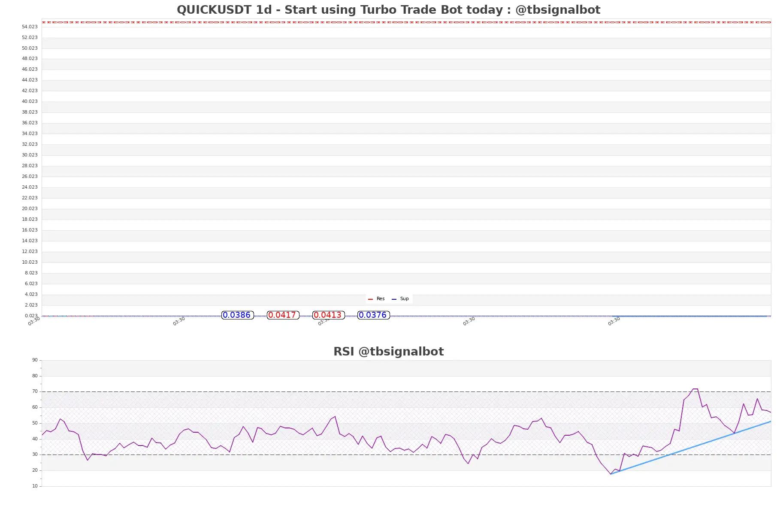Screen dimensions: 777x518
Task: Click the blue 0.0376 support price label
Action: tap(373, 315)
